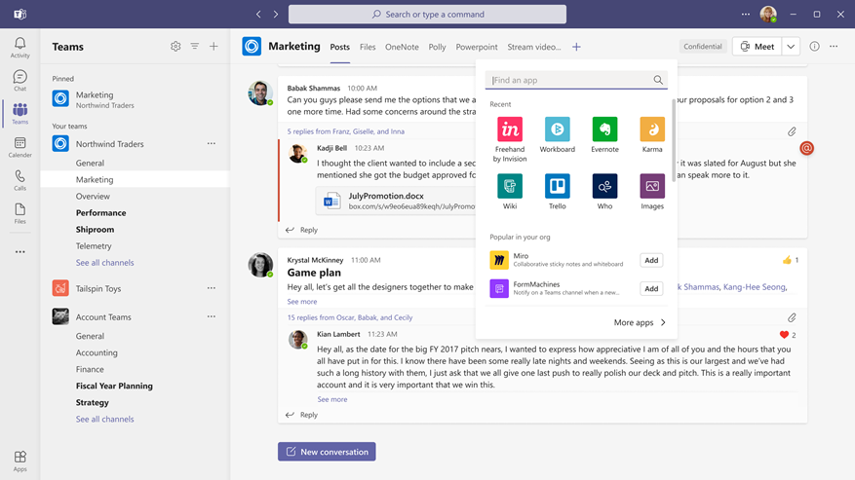Select the Wiki app

(x=510, y=192)
